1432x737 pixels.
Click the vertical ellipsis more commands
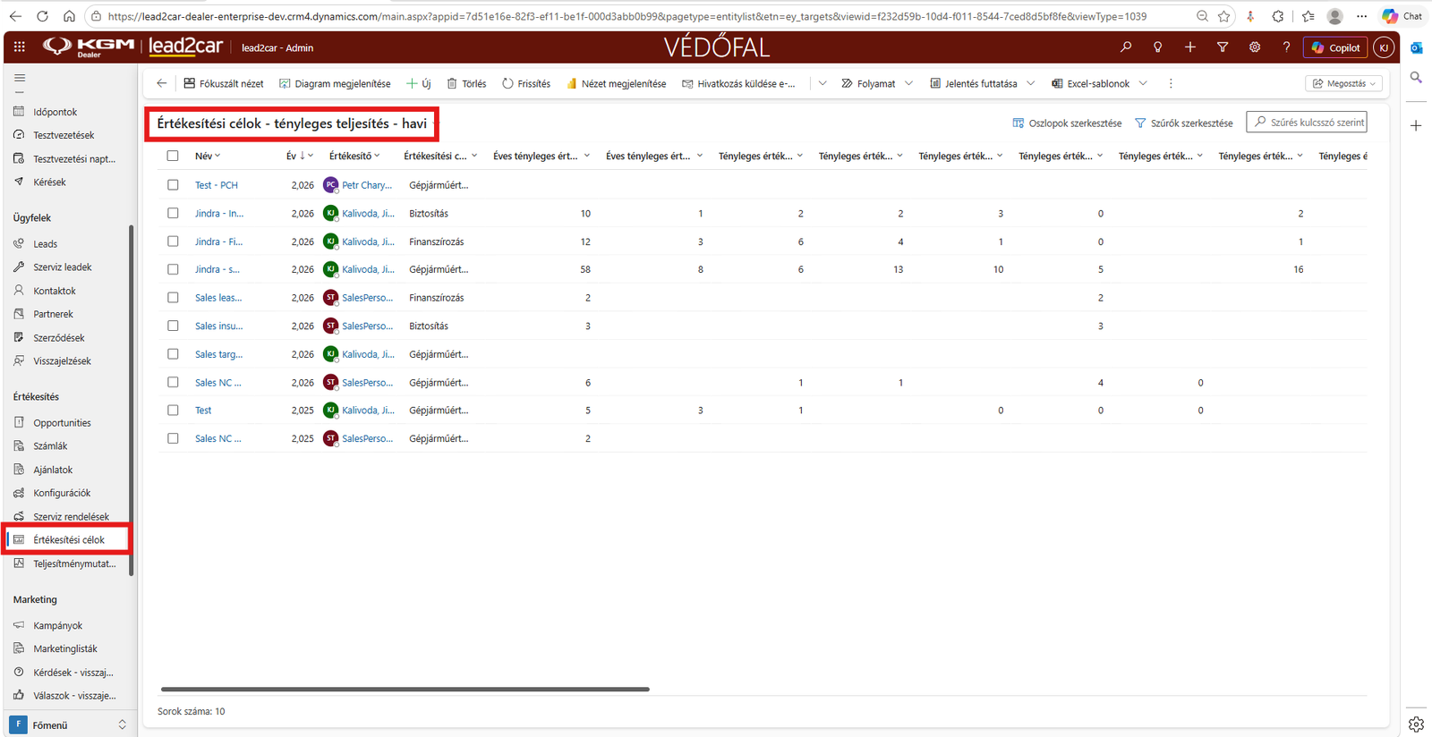tap(1171, 83)
